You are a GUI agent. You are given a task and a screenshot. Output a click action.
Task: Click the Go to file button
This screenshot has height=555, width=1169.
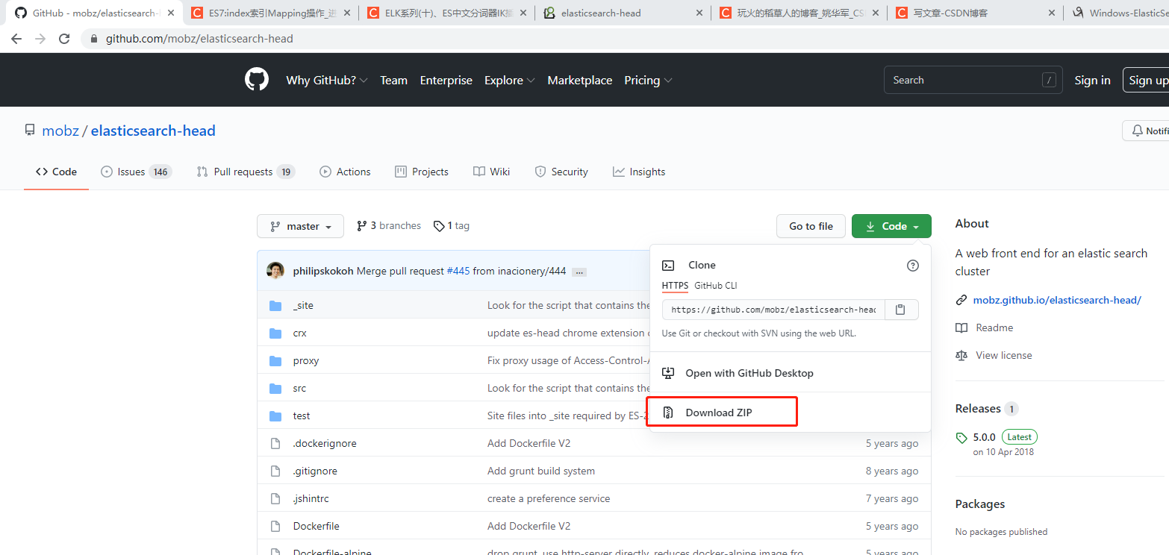point(811,226)
